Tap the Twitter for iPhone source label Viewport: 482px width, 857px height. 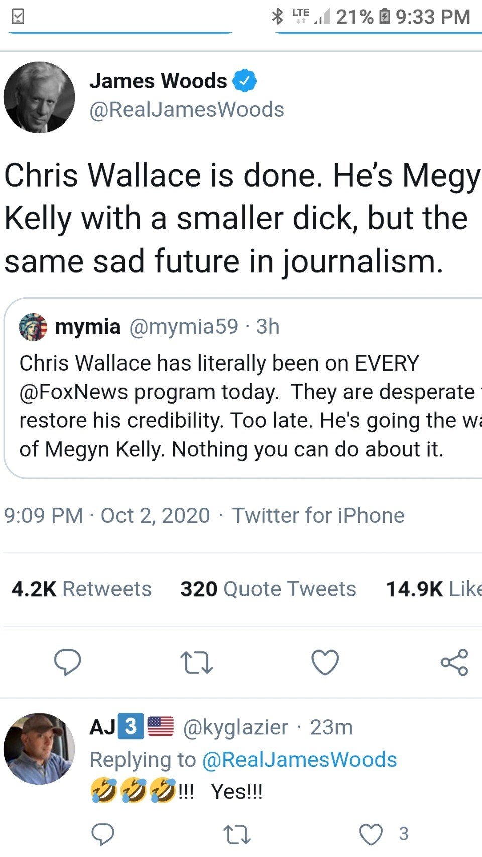pos(318,515)
